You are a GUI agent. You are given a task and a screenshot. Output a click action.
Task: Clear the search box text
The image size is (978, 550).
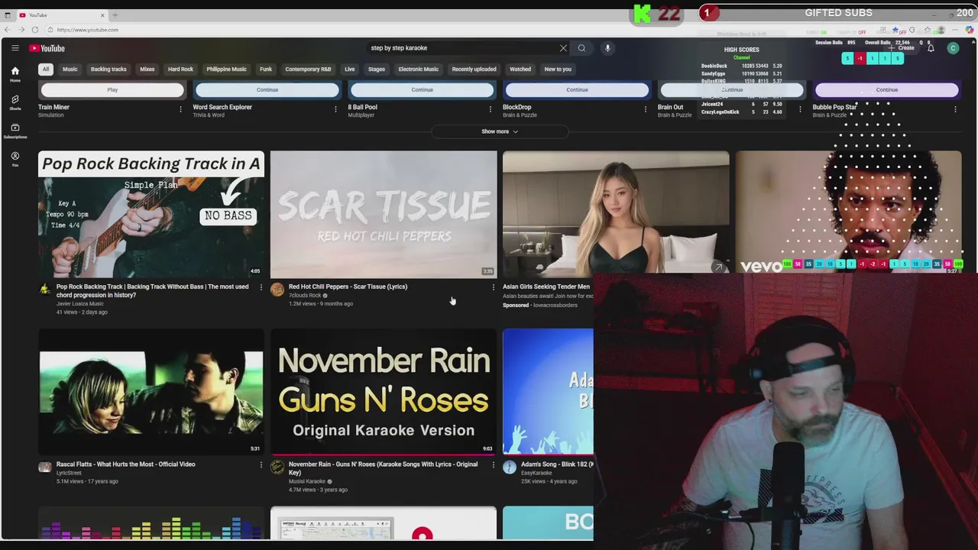coord(563,48)
